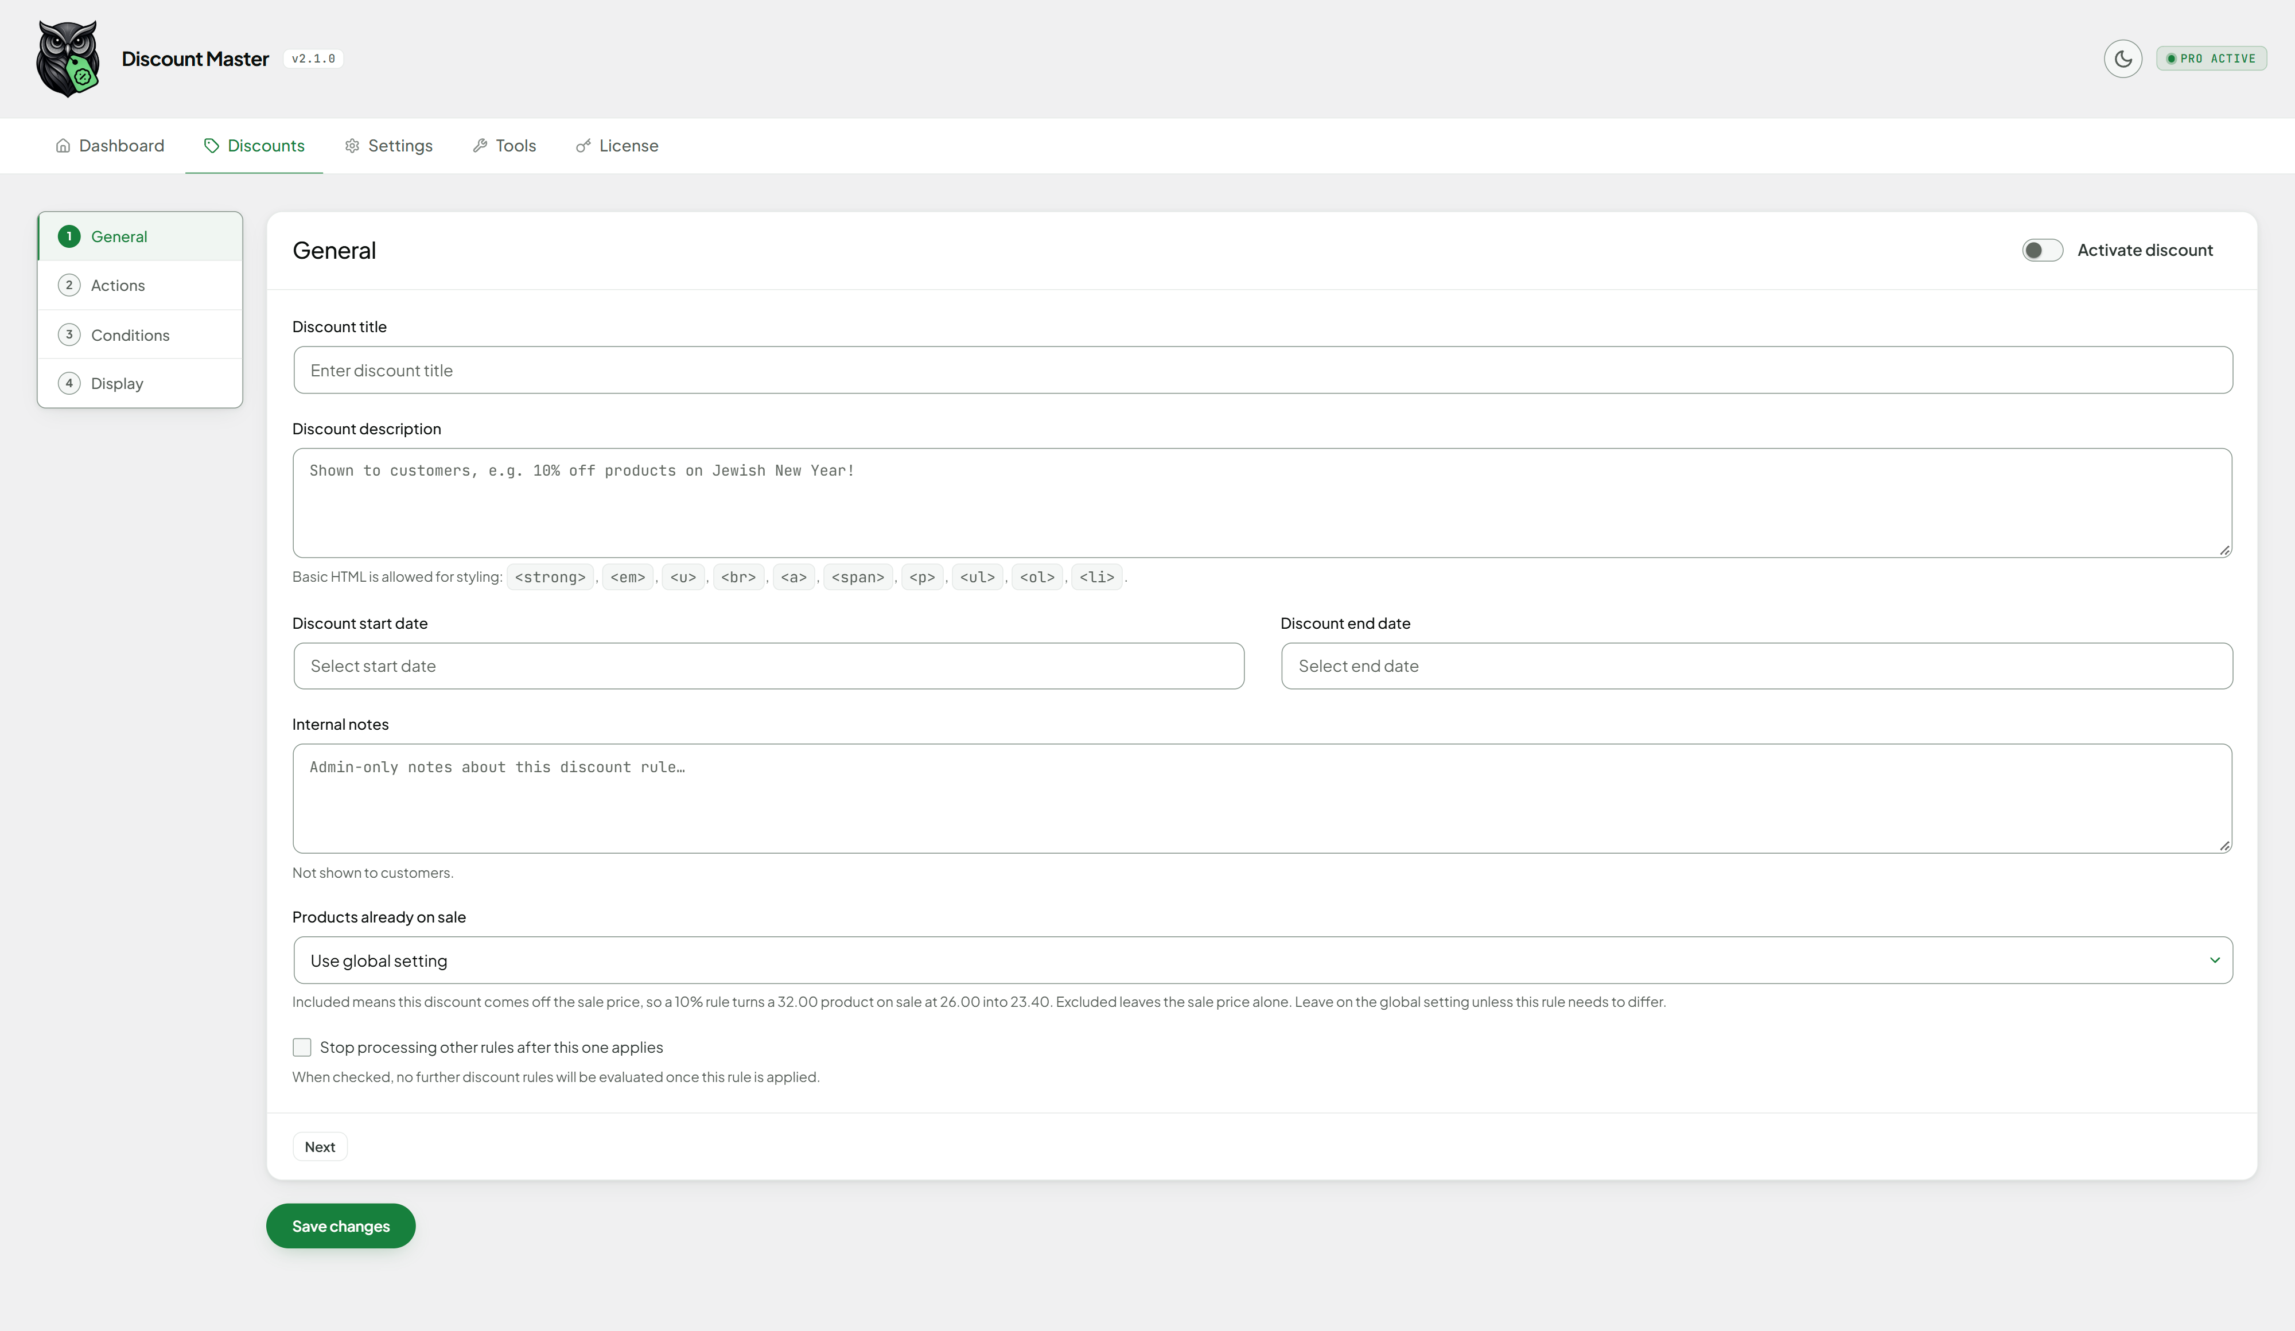Screen dimensions: 2295x1331
Task: Click the <strong> tag chip
Action: (x=550, y=577)
